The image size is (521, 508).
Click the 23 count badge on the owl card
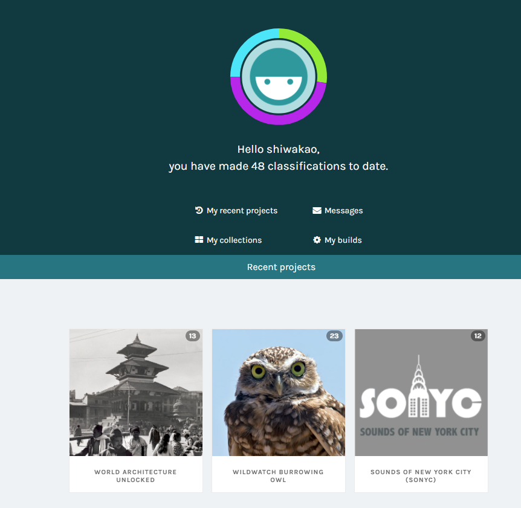pos(334,336)
